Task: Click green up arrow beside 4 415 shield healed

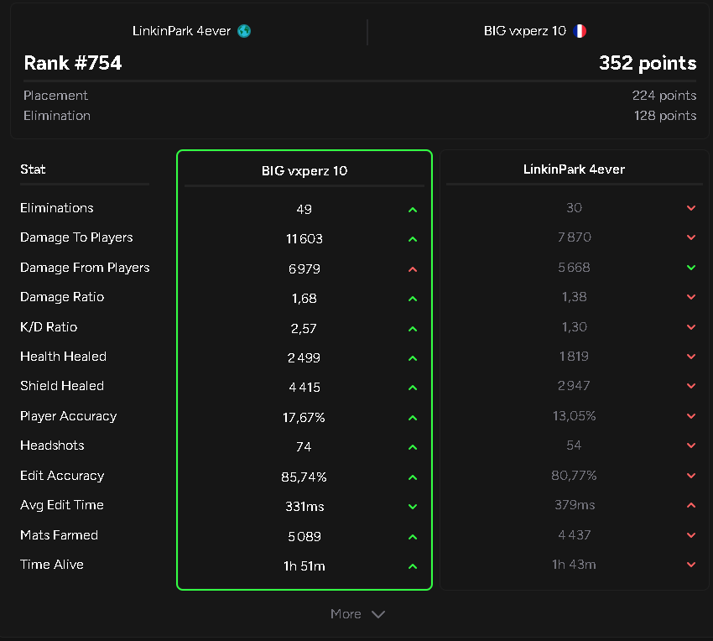Action: (413, 388)
